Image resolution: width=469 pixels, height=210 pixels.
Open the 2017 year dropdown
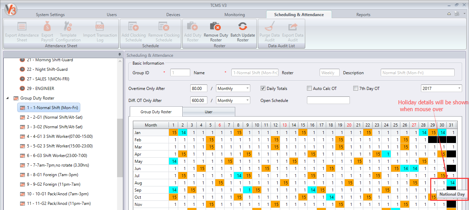pyautogui.click(x=442, y=88)
